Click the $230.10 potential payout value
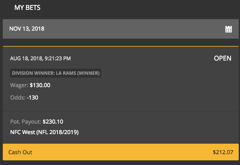240x165 pixels. click(53, 122)
